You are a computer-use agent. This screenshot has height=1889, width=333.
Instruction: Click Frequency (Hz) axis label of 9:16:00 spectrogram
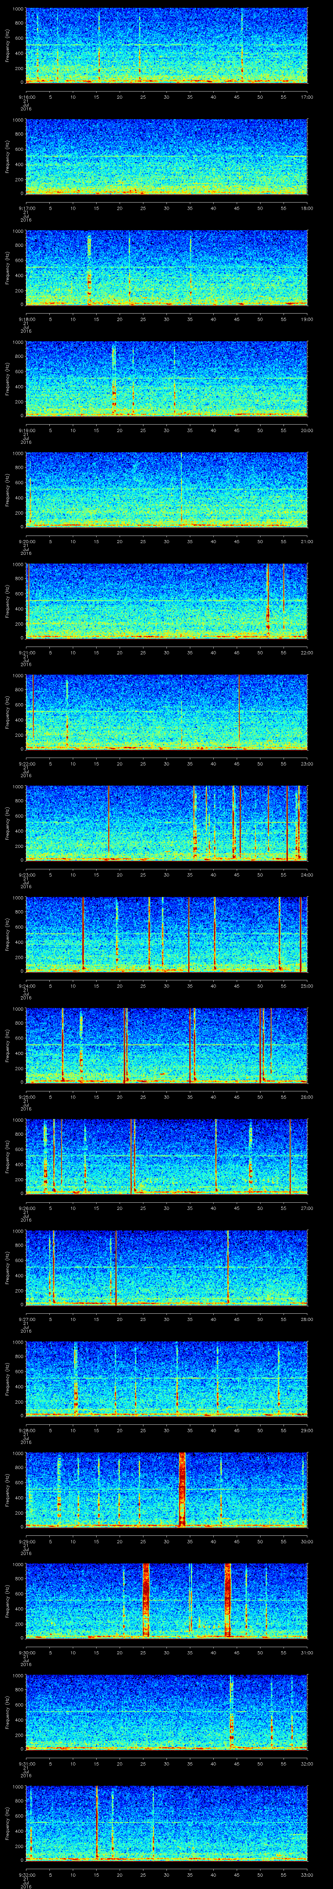pos(7,46)
